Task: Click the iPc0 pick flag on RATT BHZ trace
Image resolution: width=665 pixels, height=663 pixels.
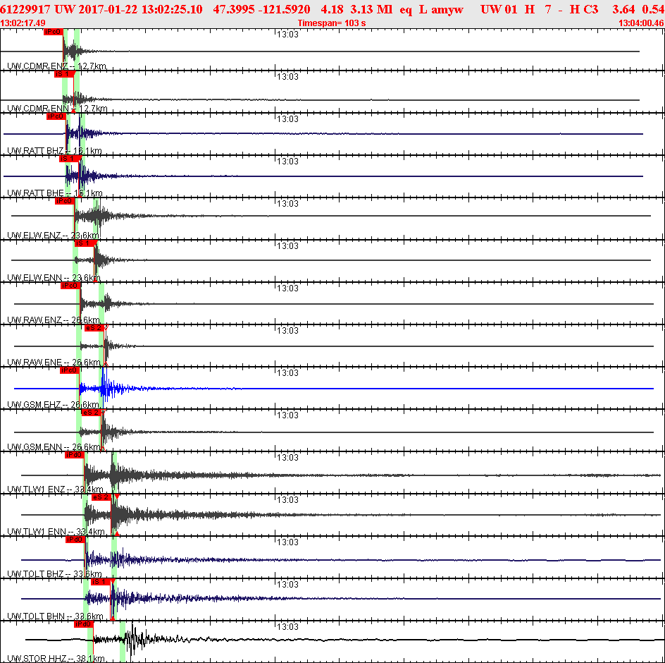Action: pos(56,116)
